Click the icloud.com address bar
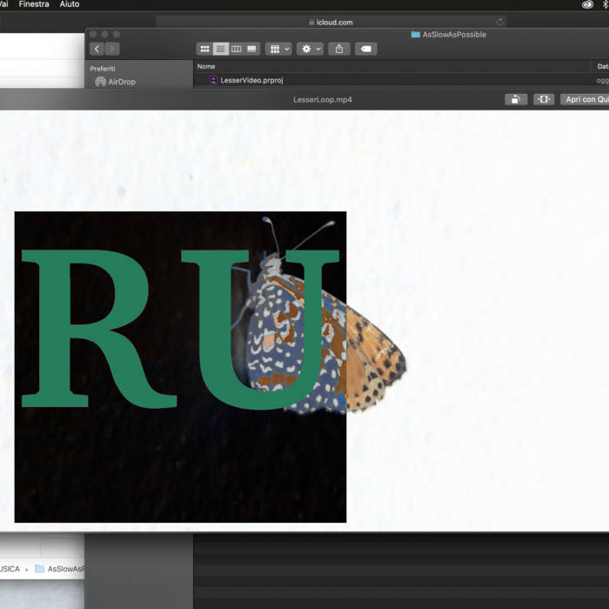 tap(331, 22)
